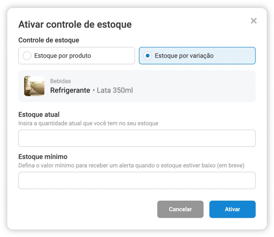
Task: Select the Estoque por produto option
Action: click(76, 56)
